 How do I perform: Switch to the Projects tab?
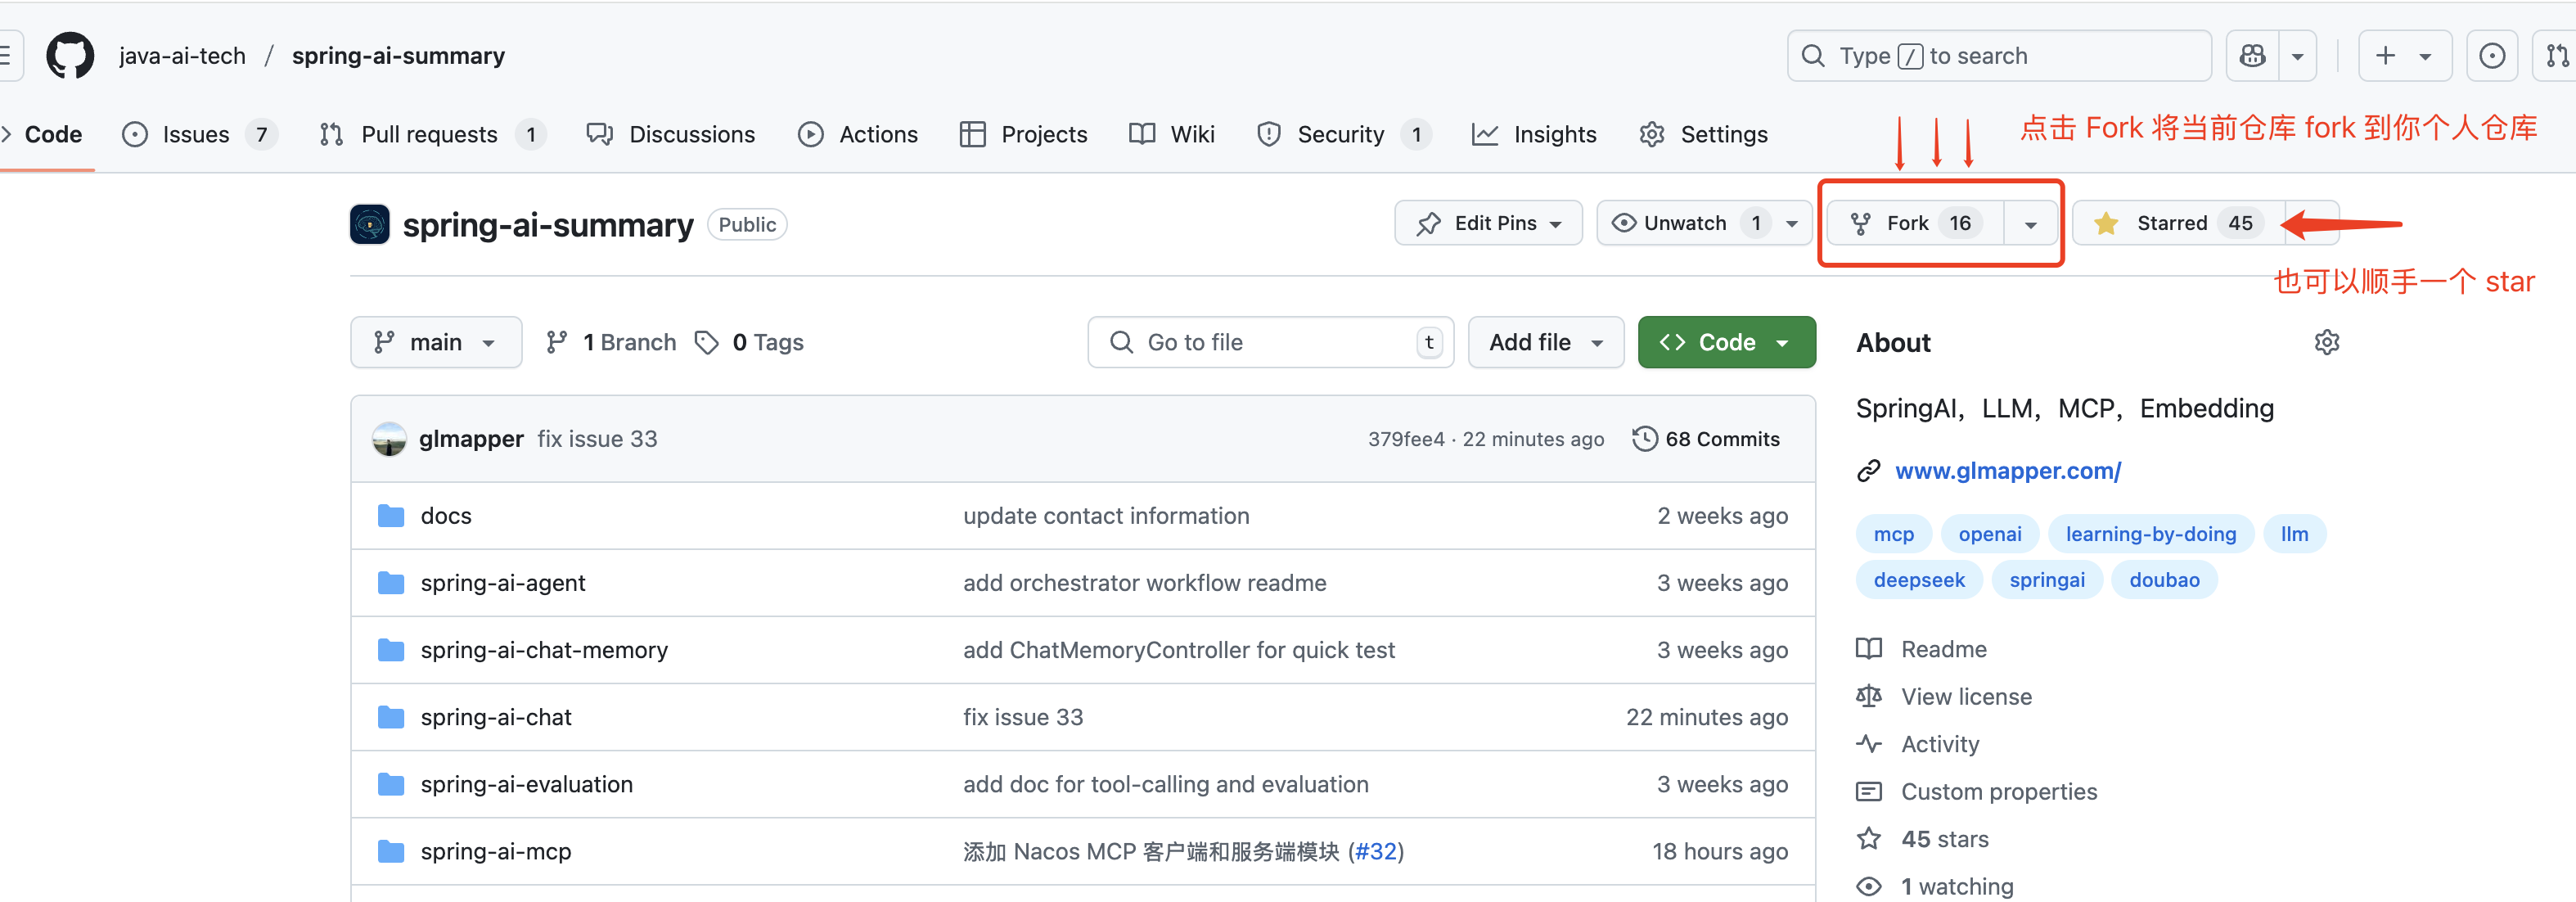click(x=1023, y=134)
